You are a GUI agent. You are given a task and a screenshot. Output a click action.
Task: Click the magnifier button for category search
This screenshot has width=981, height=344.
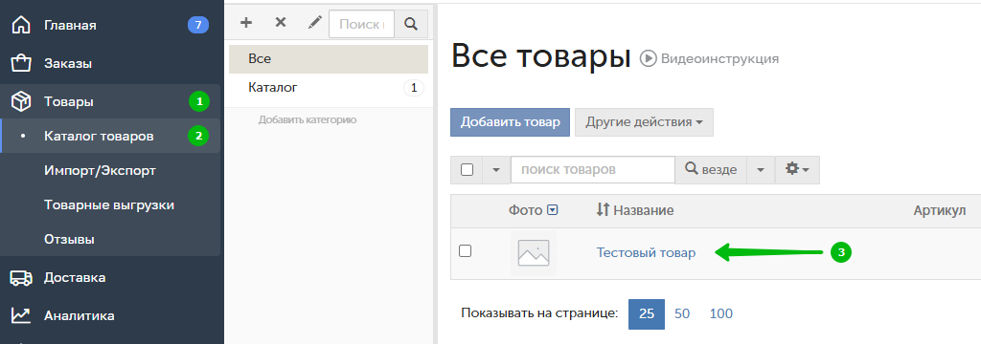(x=411, y=24)
